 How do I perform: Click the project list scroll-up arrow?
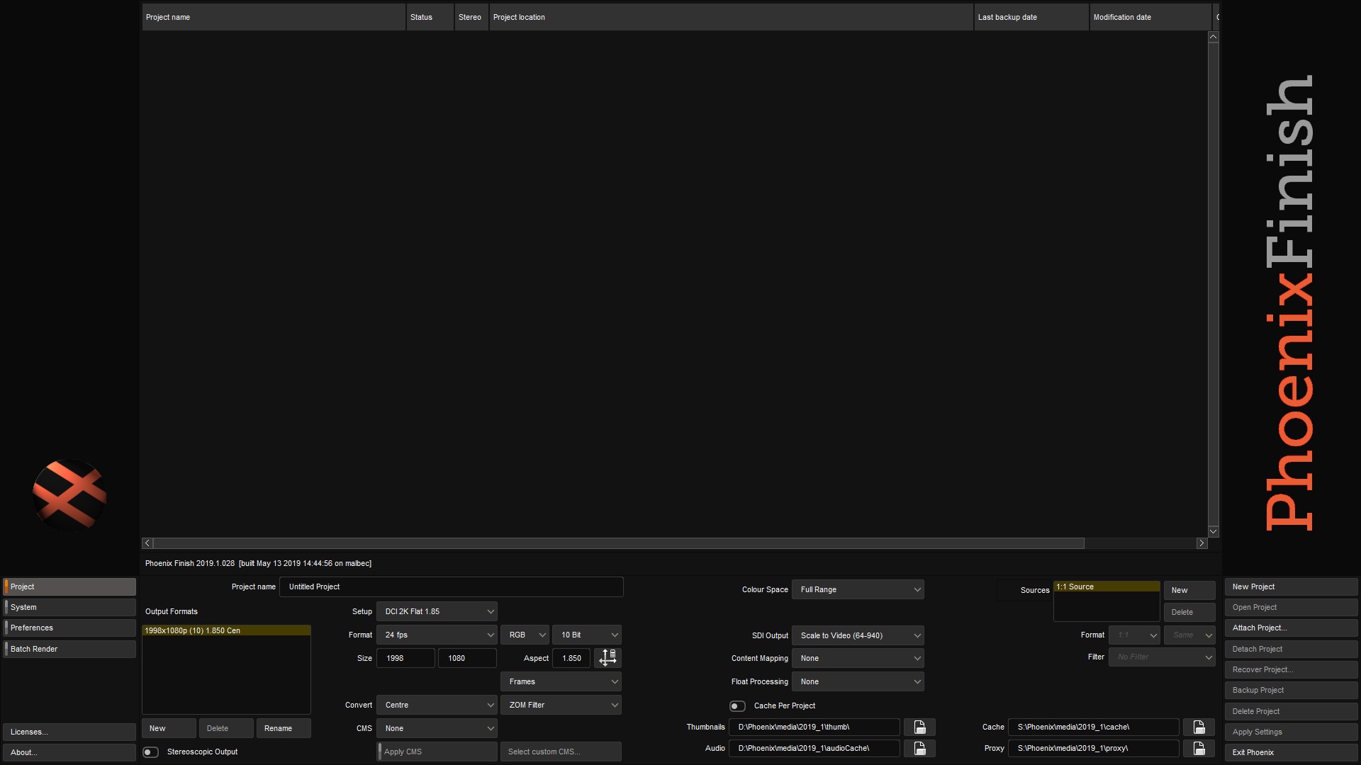[x=1213, y=37]
